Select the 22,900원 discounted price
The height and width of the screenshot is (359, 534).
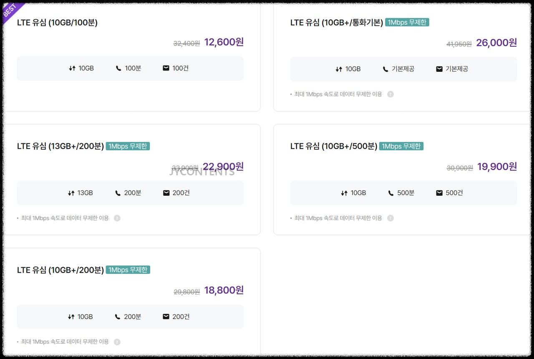pos(223,167)
